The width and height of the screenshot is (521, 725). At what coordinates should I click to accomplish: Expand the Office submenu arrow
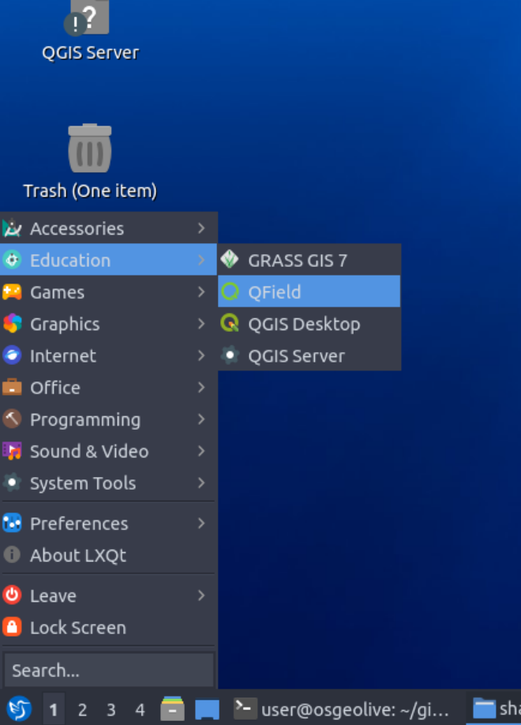(201, 388)
